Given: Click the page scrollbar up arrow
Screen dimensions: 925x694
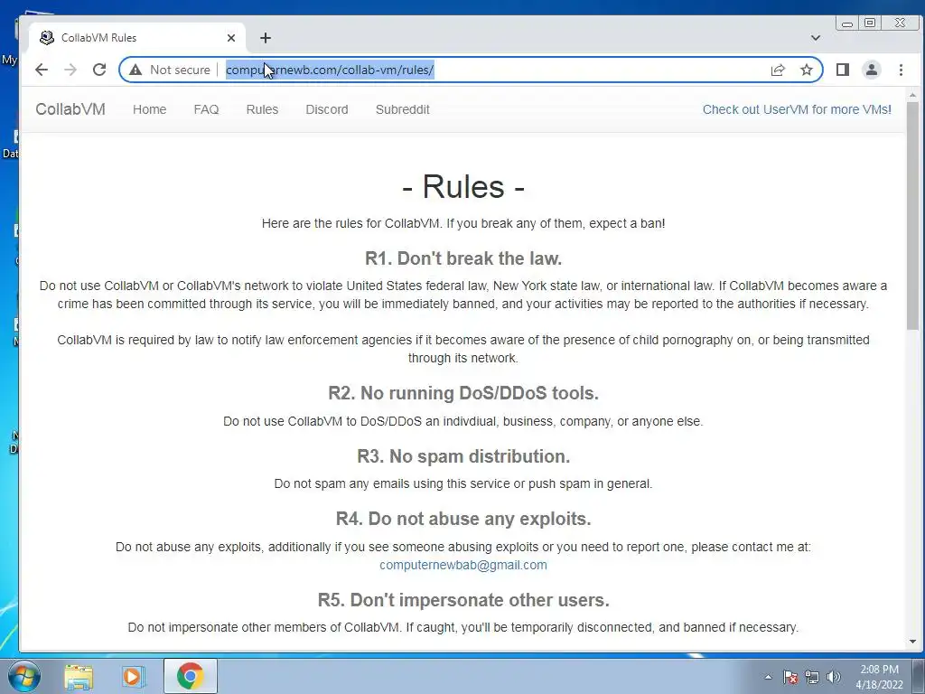Looking at the screenshot, I should pos(912,95).
